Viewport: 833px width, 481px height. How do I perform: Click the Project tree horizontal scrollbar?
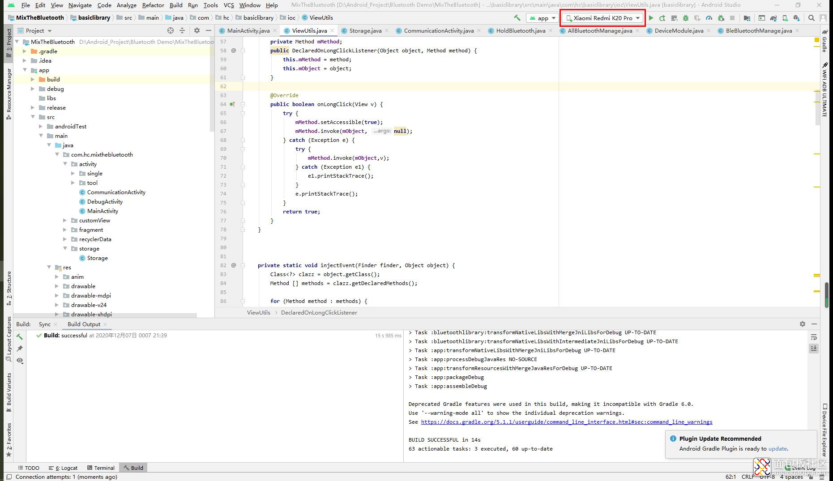coord(105,316)
